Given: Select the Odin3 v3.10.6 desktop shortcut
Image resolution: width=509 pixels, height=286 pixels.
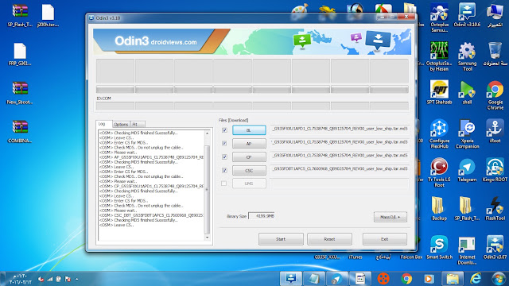Looking at the screenshot, I should pyautogui.click(x=467, y=15).
